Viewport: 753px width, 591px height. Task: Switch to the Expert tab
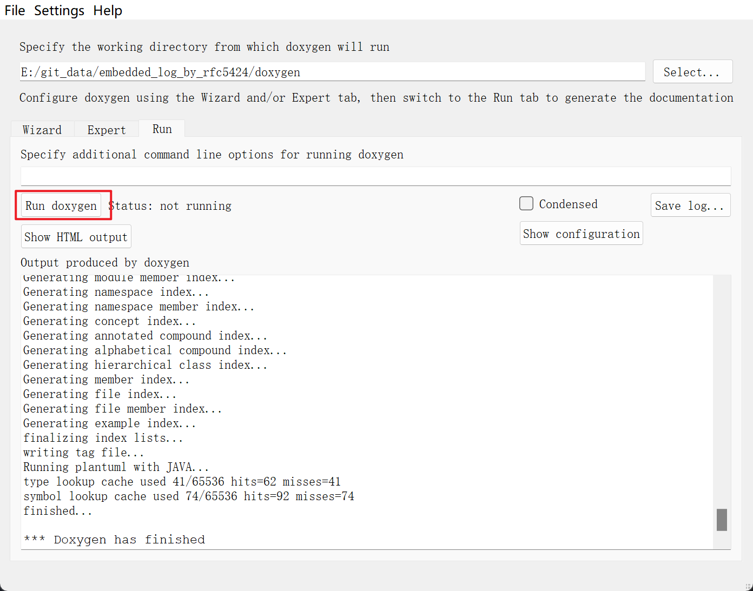tap(107, 130)
